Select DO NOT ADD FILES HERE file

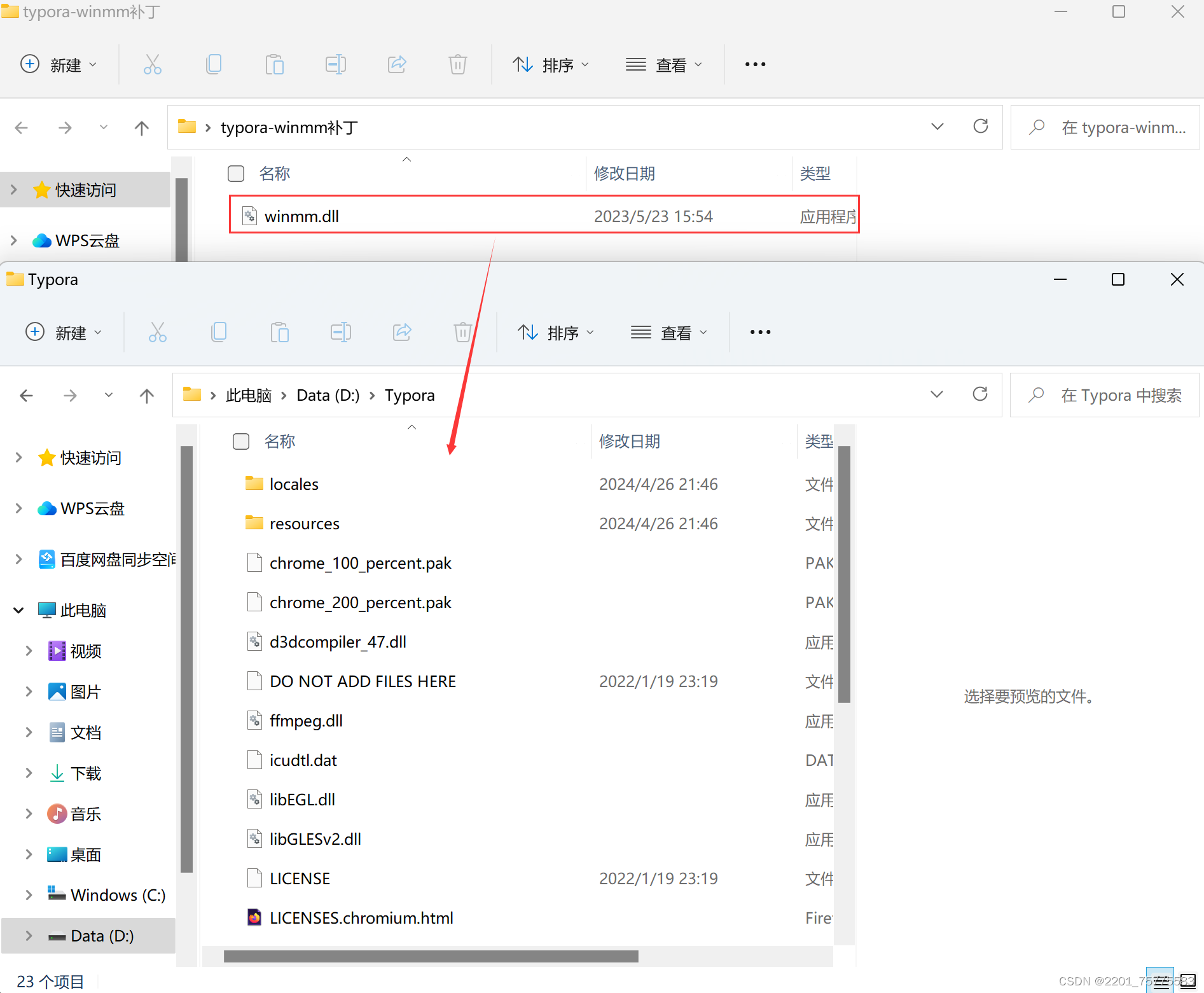click(363, 681)
